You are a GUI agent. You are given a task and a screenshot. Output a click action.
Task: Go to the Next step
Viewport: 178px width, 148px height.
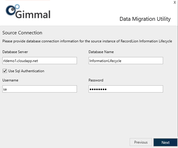165,142
